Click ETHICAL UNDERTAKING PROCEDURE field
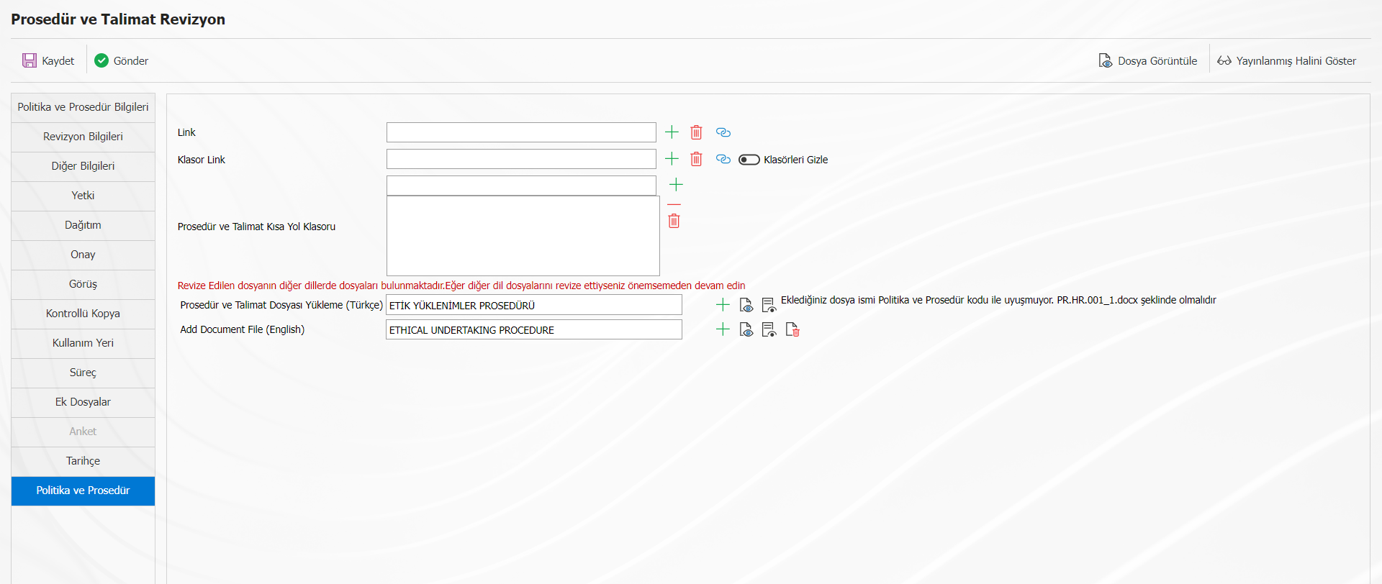This screenshot has height=584, width=1382. (x=534, y=329)
